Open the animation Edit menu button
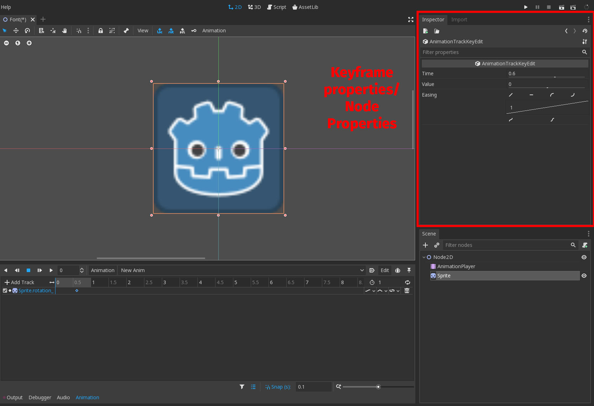Viewport: 594px width, 406px height. click(384, 270)
